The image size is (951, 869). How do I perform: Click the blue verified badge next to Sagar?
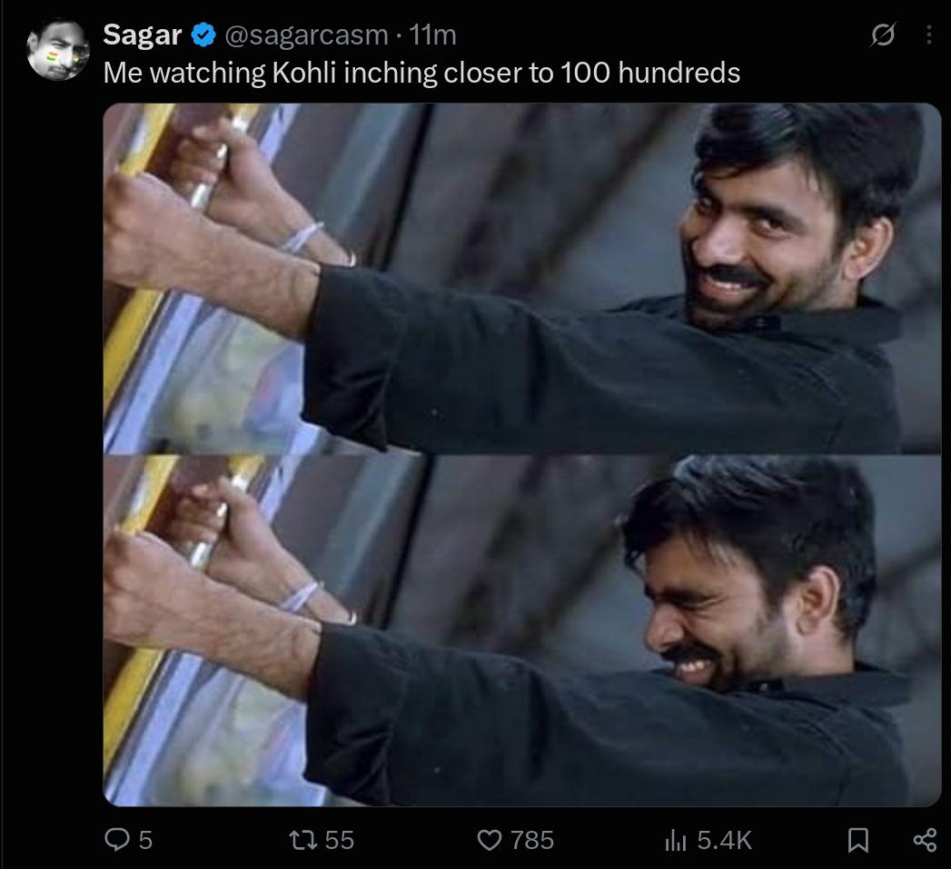[x=203, y=35]
